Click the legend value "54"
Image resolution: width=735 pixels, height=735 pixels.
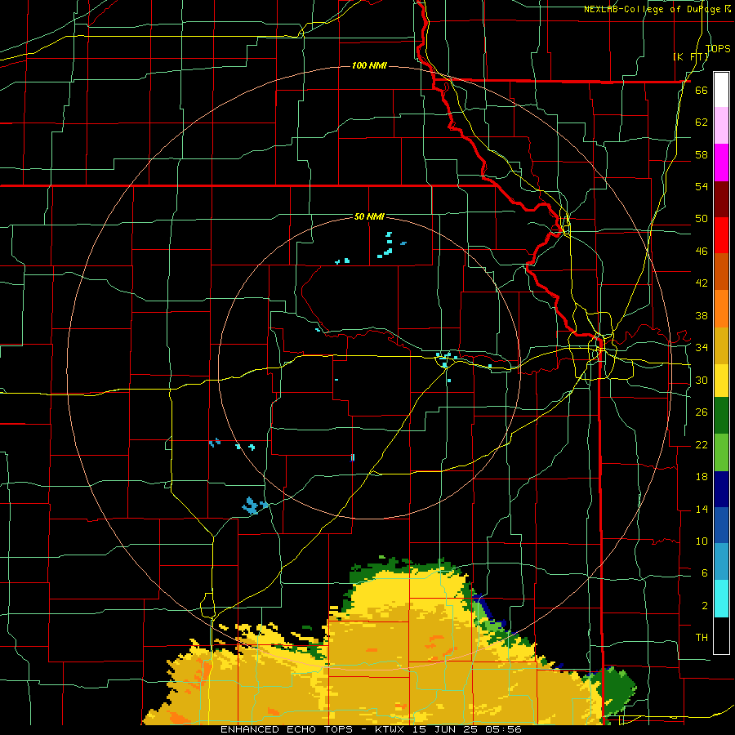[702, 186]
